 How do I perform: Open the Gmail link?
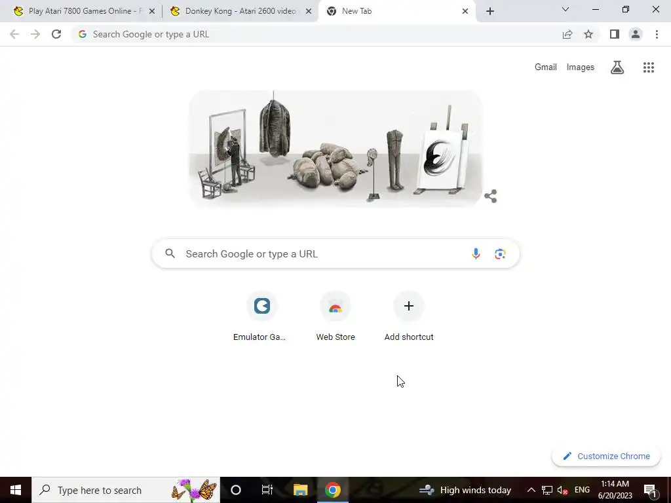[x=546, y=67]
